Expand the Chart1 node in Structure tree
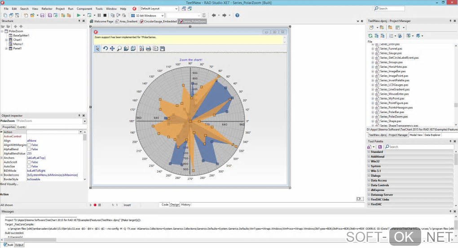 pyautogui.click(x=6, y=40)
